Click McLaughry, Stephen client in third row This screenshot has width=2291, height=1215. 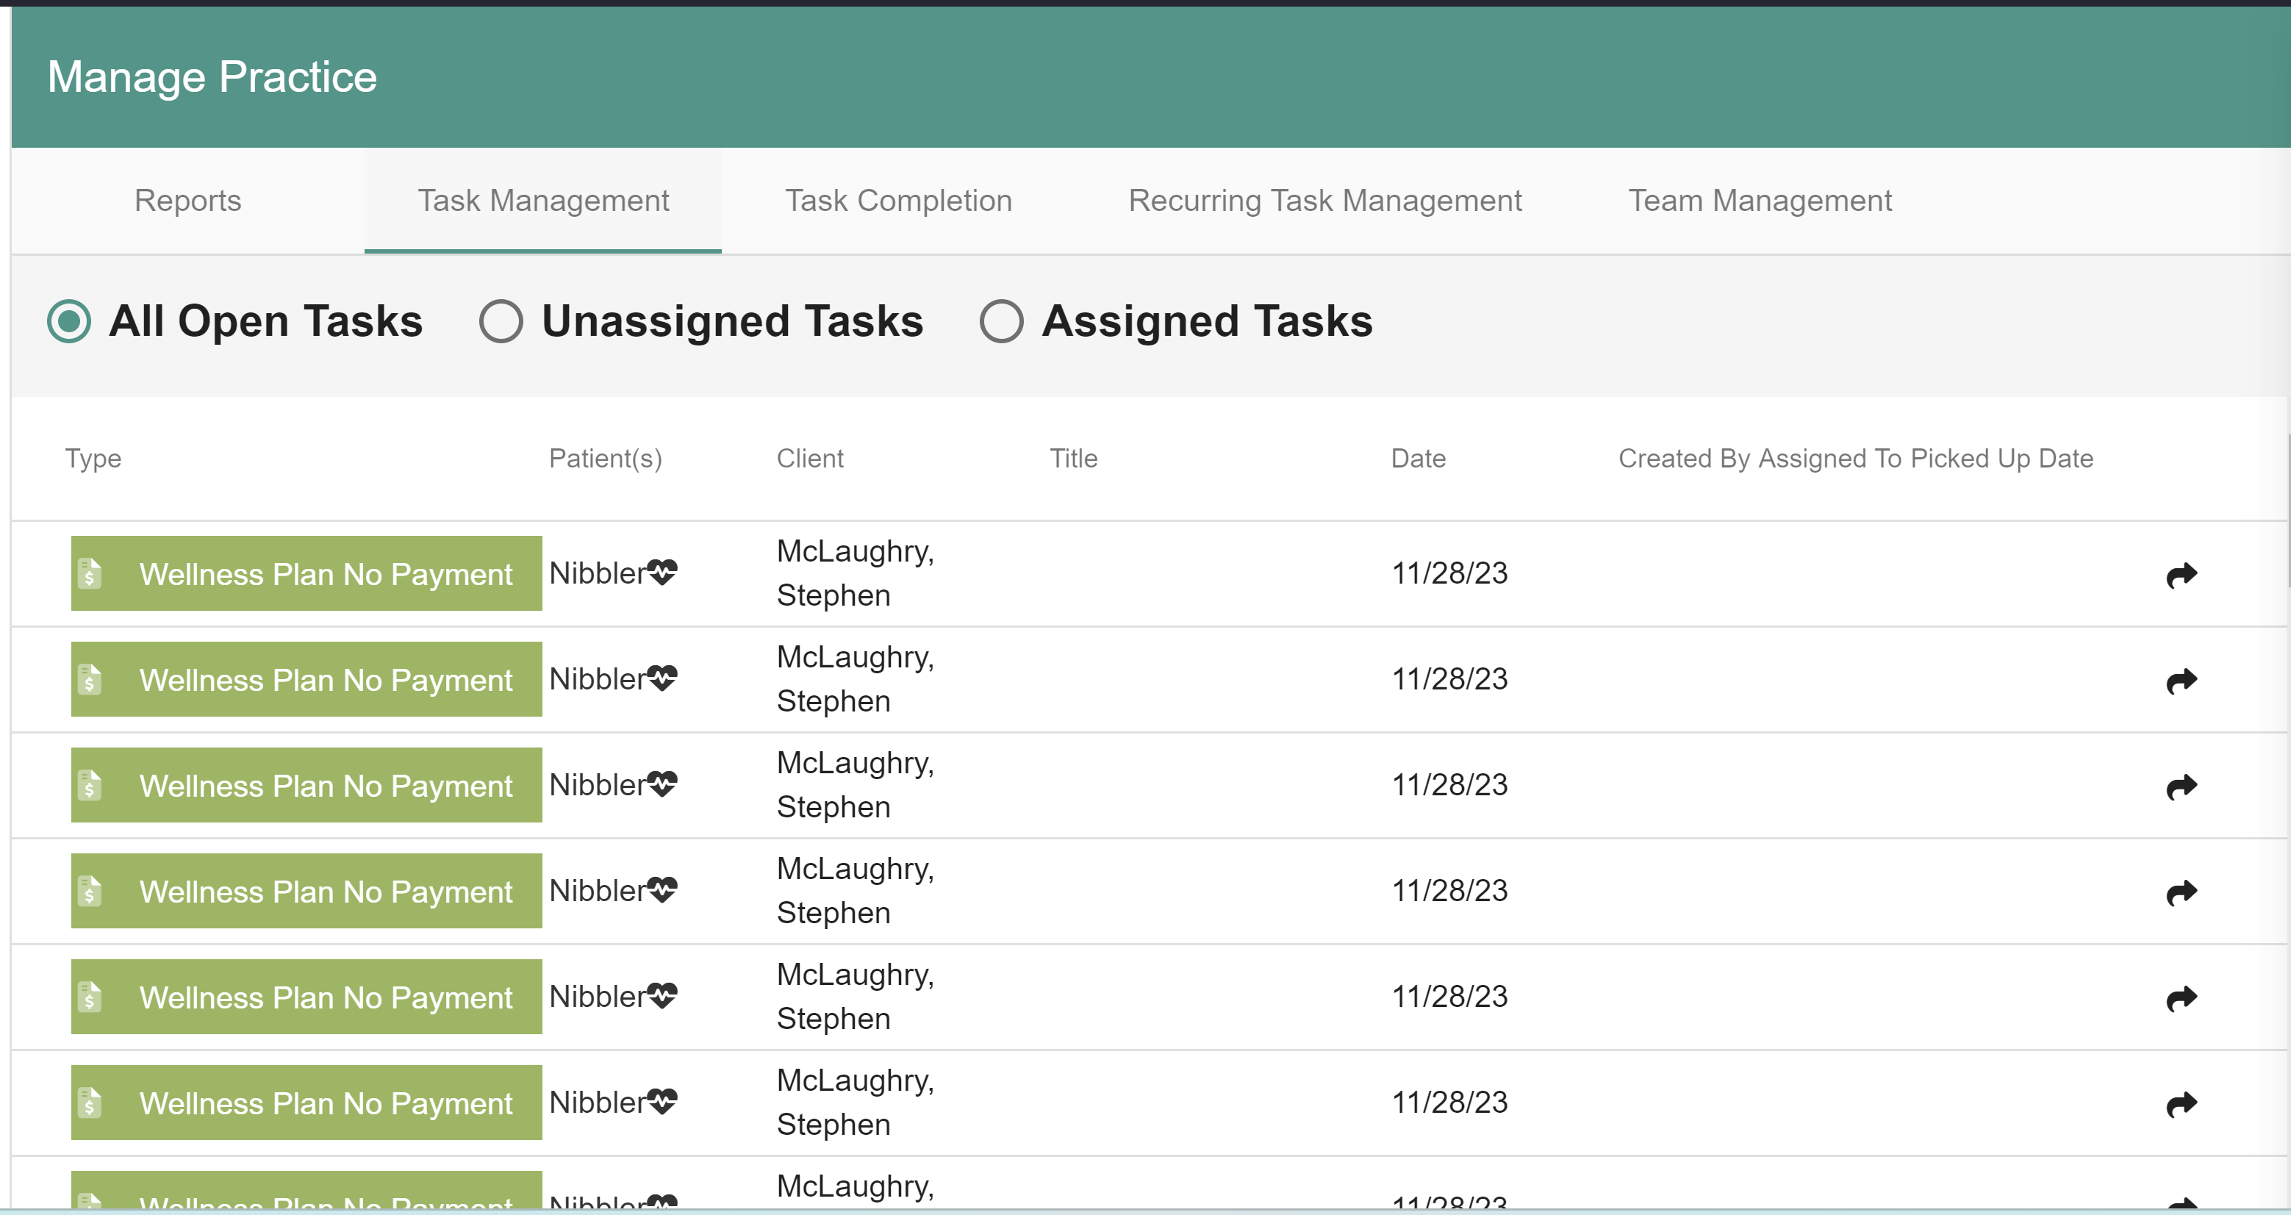tap(854, 784)
